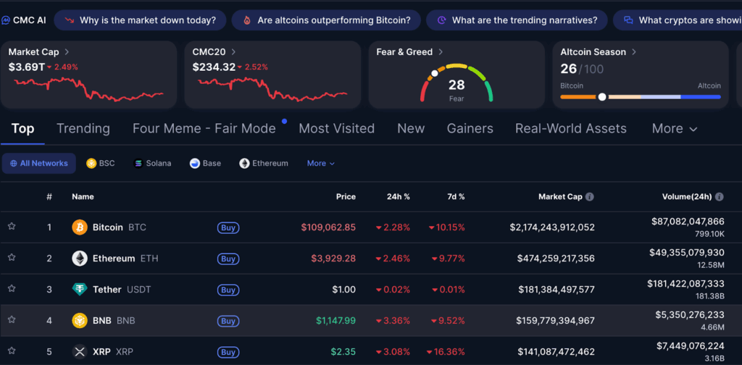Add XRP to watchlist with star

point(12,352)
